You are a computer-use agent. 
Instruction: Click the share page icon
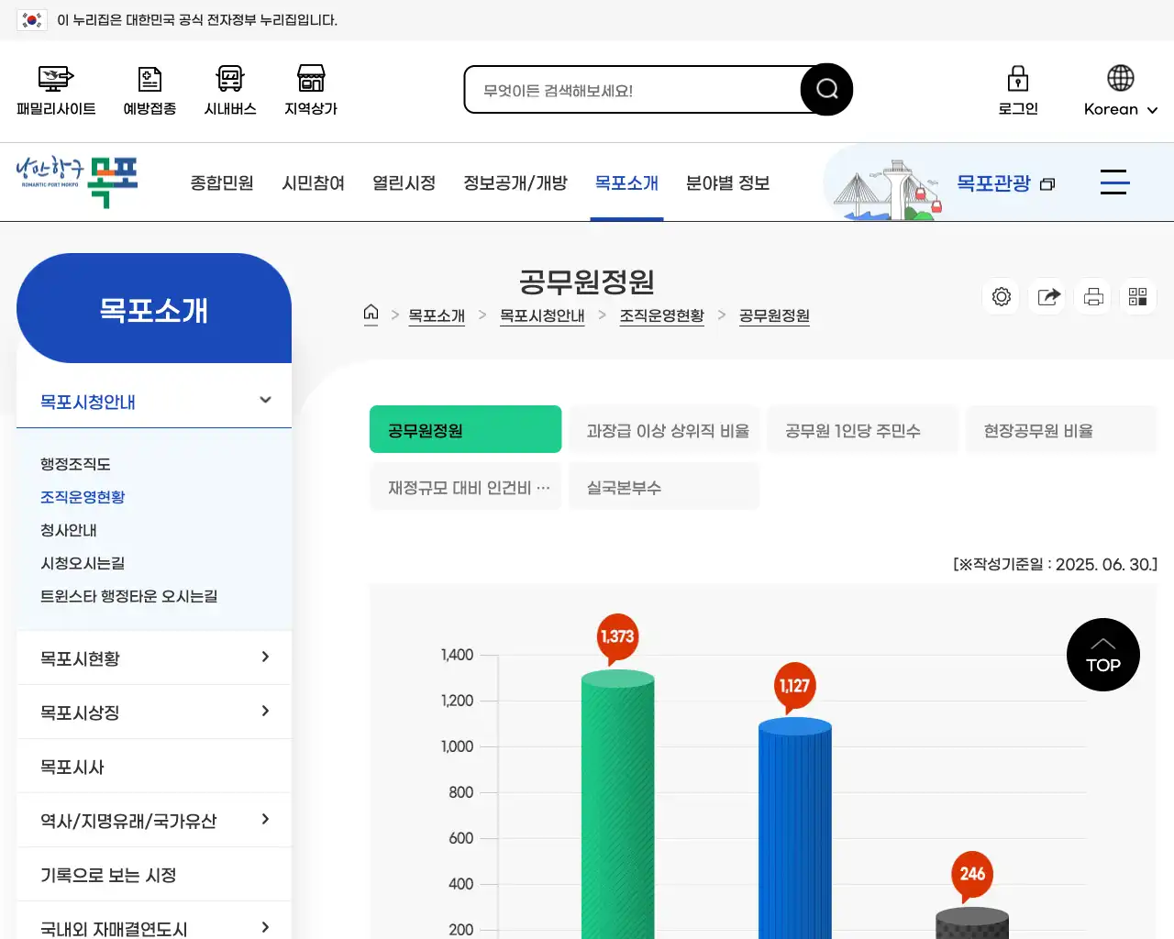coord(1047,296)
